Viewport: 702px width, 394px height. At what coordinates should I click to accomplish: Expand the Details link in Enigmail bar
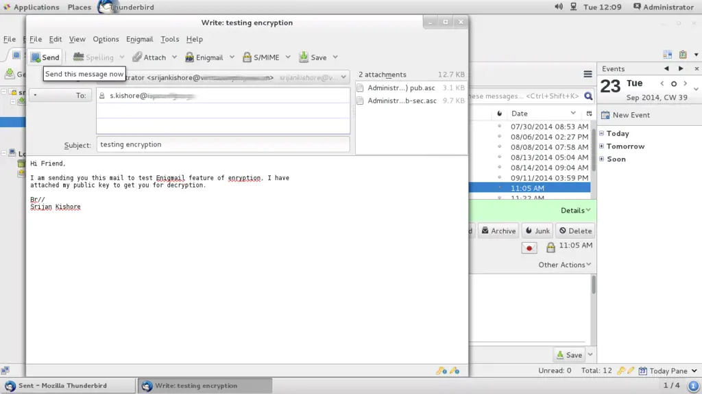click(575, 211)
